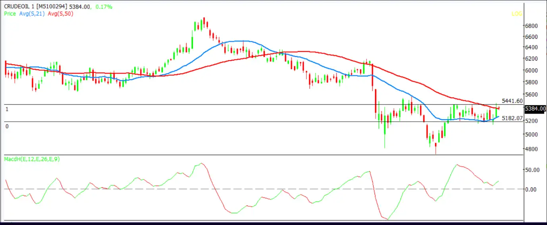The image size is (547, 225).
Task: Select the Avg(S,50) moving average legend
Action: point(60,13)
